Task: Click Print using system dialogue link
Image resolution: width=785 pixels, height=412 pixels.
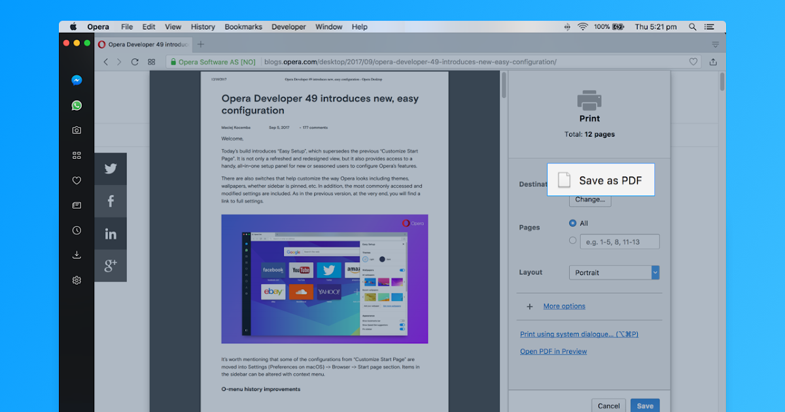Action: (x=579, y=334)
